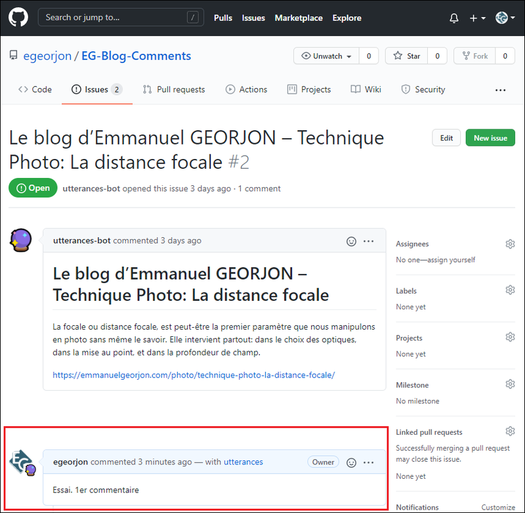Viewport: 525px width, 513px height.
Task: Open the Milestone settings gear
Action: click(x=510, y=384)
